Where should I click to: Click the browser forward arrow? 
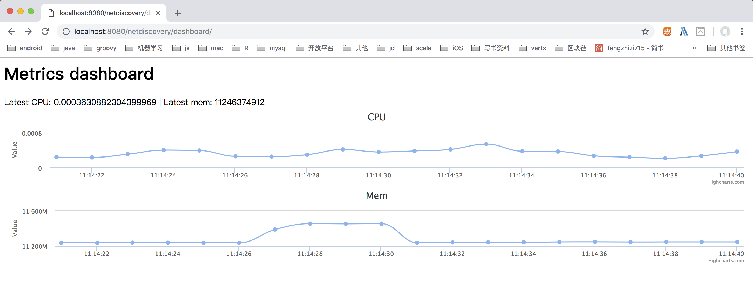click(28, 31)
